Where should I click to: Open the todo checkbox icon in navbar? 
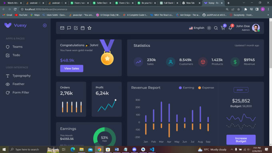pos(76,28)
